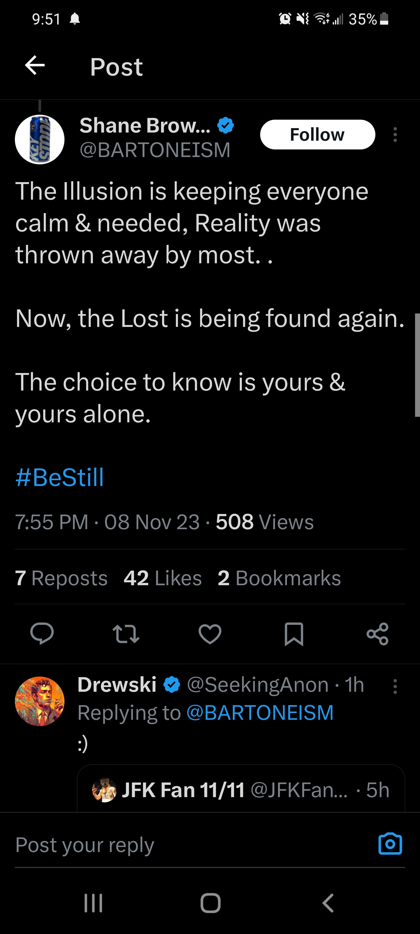Open more options on Drewski's reply
This screenshot has height=934, width=420.
coord(395,686)
